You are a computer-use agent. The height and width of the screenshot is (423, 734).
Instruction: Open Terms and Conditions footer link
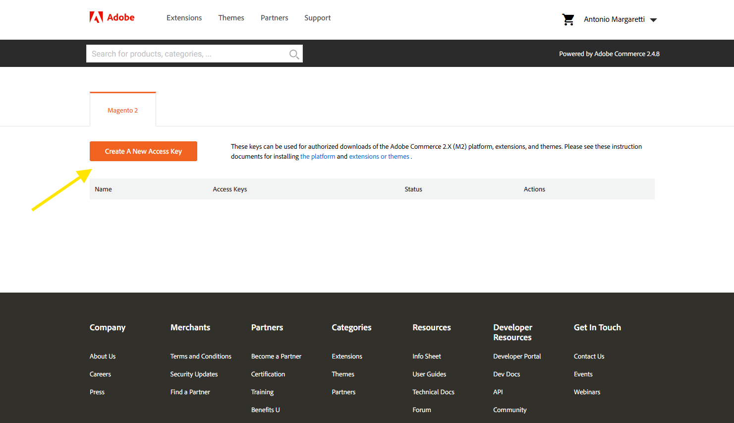[x=201, y=356]
